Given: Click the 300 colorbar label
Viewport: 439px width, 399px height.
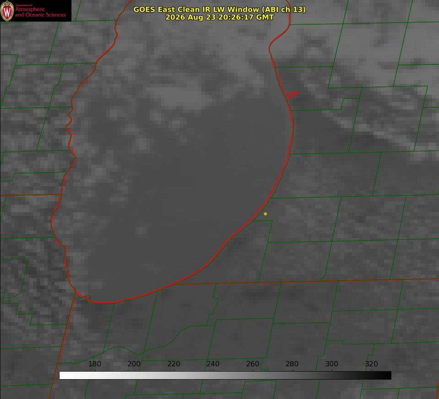Looking at the screenshot, I should tap(331, 364).
